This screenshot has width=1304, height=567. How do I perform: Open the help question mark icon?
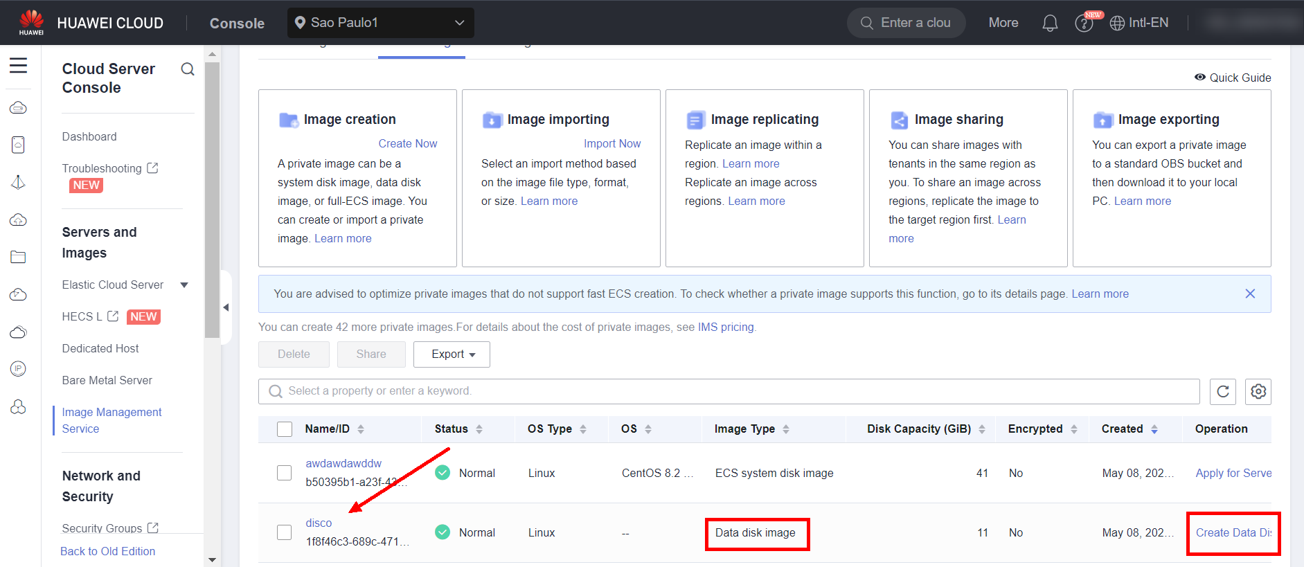pyautogui.click(x=1084, y=24)
